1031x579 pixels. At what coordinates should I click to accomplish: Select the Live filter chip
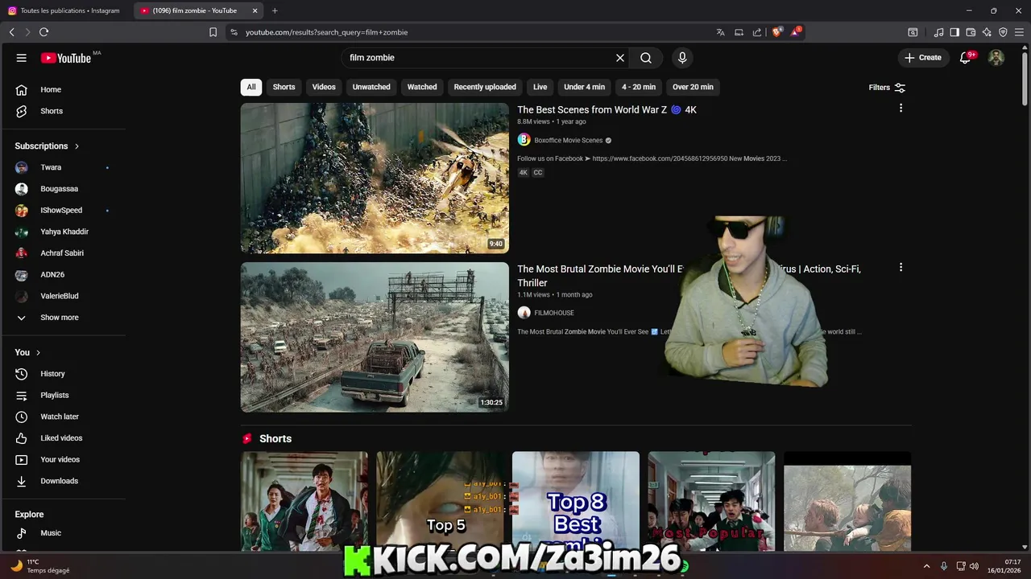tap(540, 87)
